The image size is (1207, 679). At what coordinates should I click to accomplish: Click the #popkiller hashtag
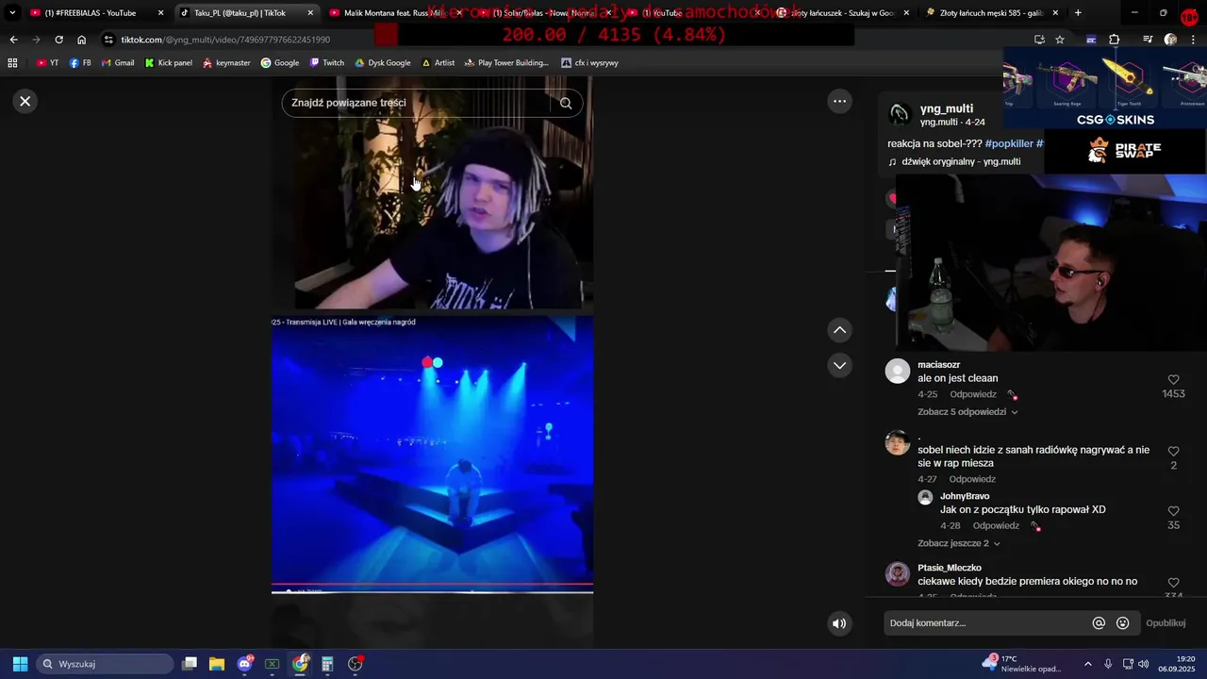[1008, 143]
